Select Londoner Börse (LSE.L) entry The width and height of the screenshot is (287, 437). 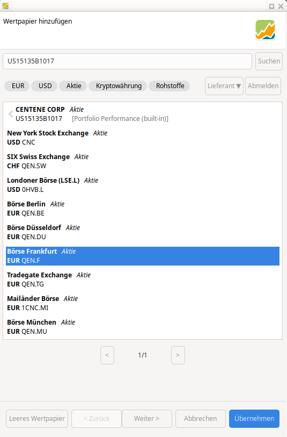tap(143, 185)
